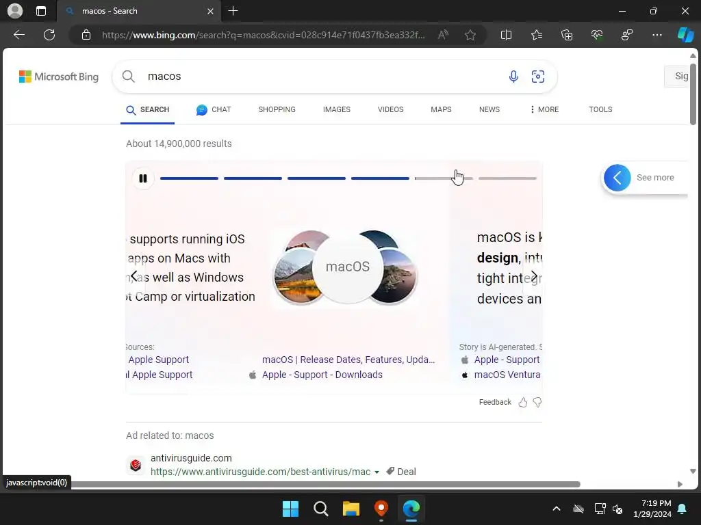Viewport: 701px width, 525px height.
Task: Give thumbs down feedback
Action: tap(537, 402)
